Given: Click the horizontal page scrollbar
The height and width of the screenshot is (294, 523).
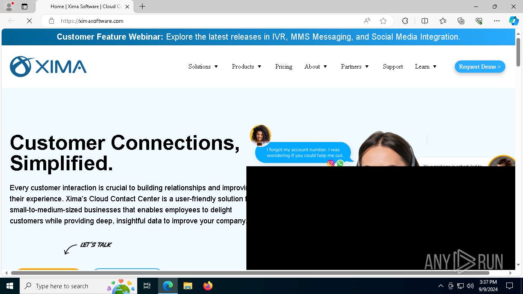Looking at the screenshot, I should click(250, 272).
